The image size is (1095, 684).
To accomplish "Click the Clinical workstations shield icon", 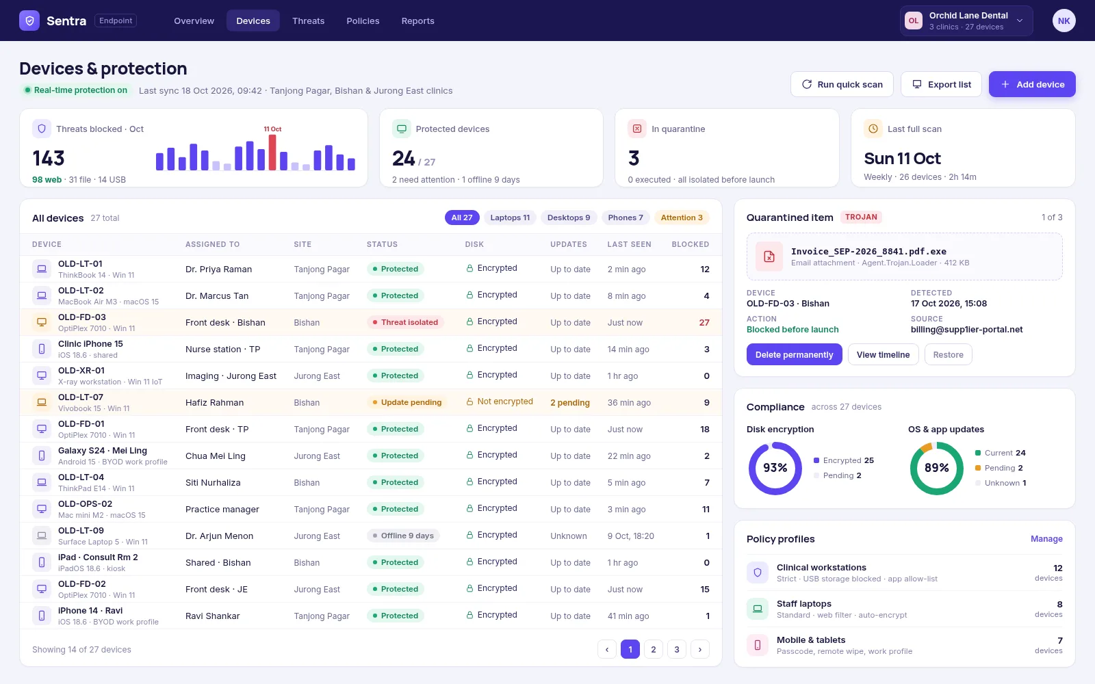I will [x=758, y=572].
